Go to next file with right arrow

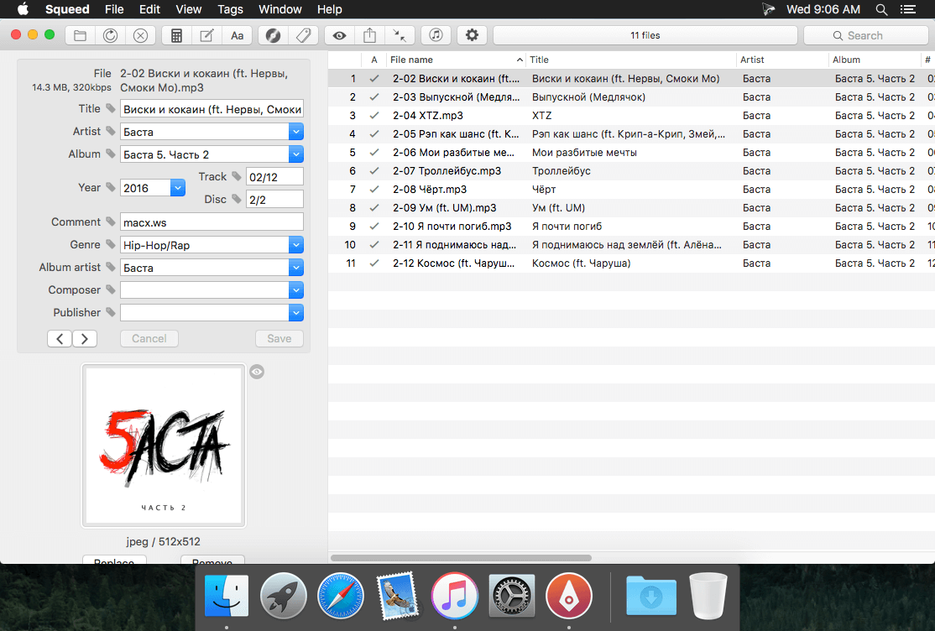click(x=85, y=339)
